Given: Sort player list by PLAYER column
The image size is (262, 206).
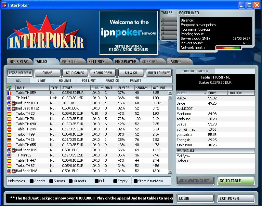Looking at the screenshot, I should coord(192,93).
